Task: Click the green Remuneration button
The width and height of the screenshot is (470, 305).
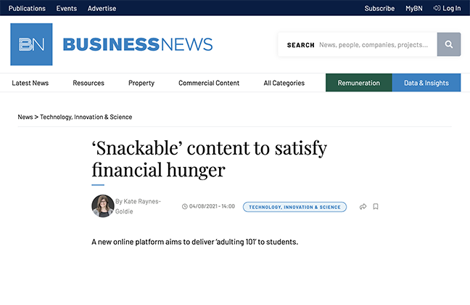Action: [359, 83]
